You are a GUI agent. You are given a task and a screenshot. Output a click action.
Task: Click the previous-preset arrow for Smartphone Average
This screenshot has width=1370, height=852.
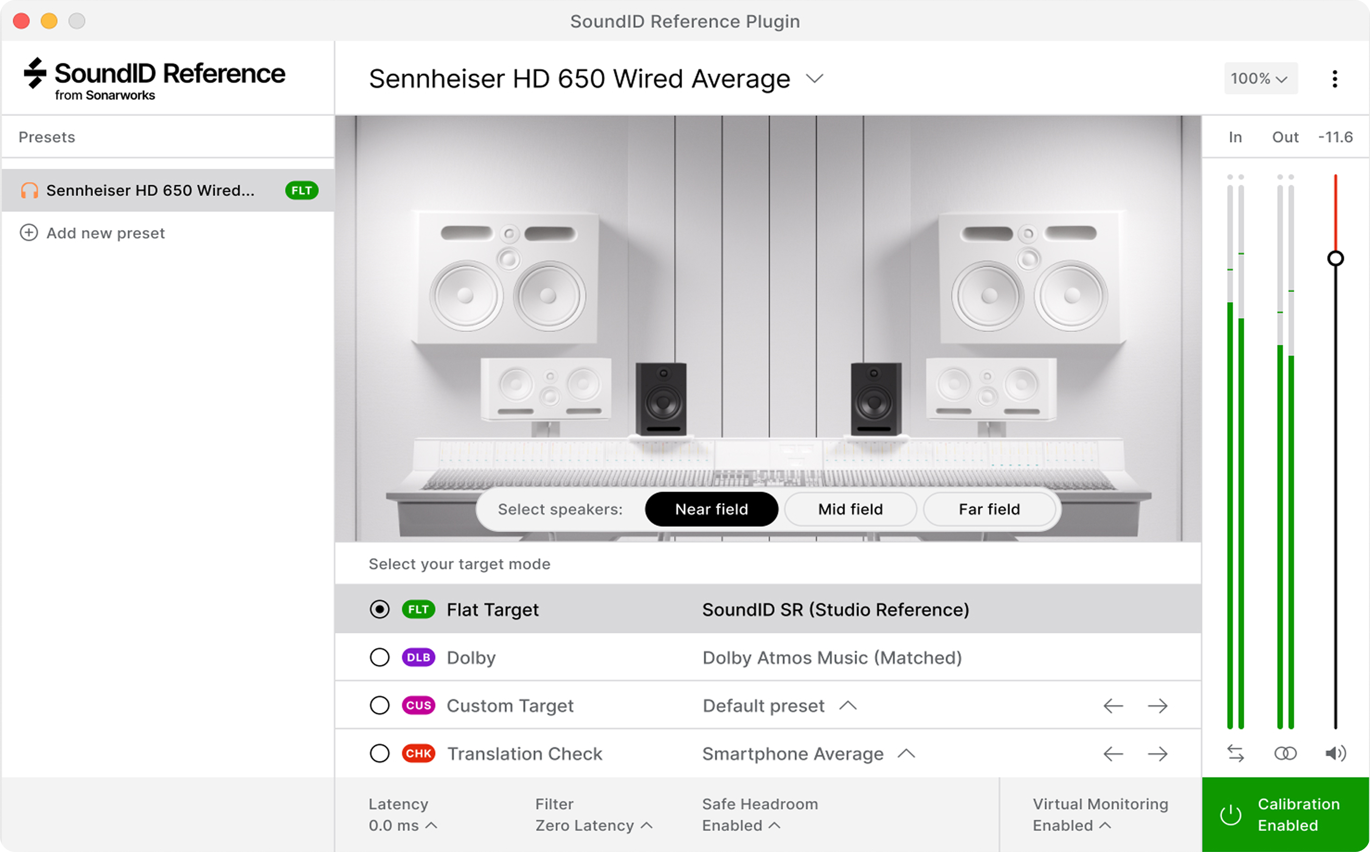click(1114, 753)
